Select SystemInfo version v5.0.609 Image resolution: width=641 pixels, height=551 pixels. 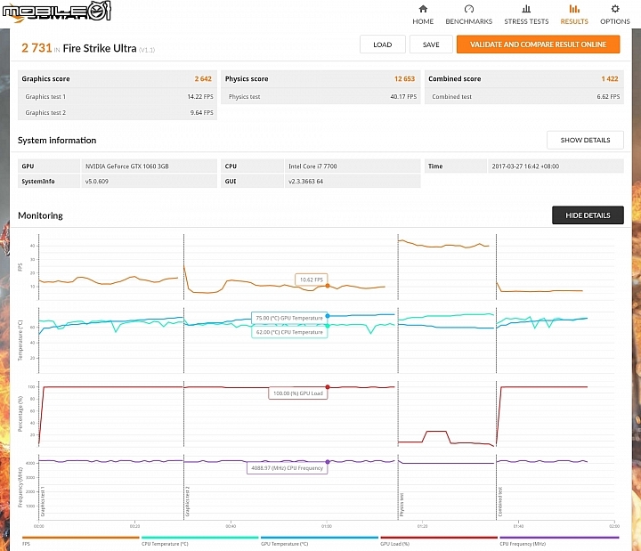point(97,182)
